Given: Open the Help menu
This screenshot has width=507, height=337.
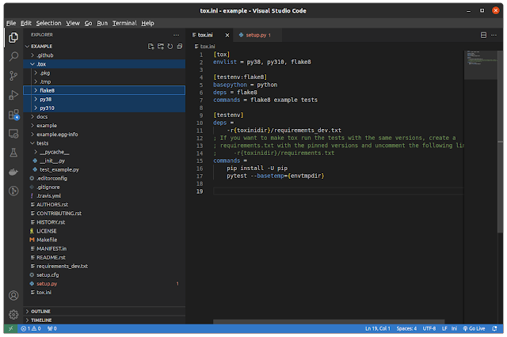Looking at the screenshot, I should (147, 23).
